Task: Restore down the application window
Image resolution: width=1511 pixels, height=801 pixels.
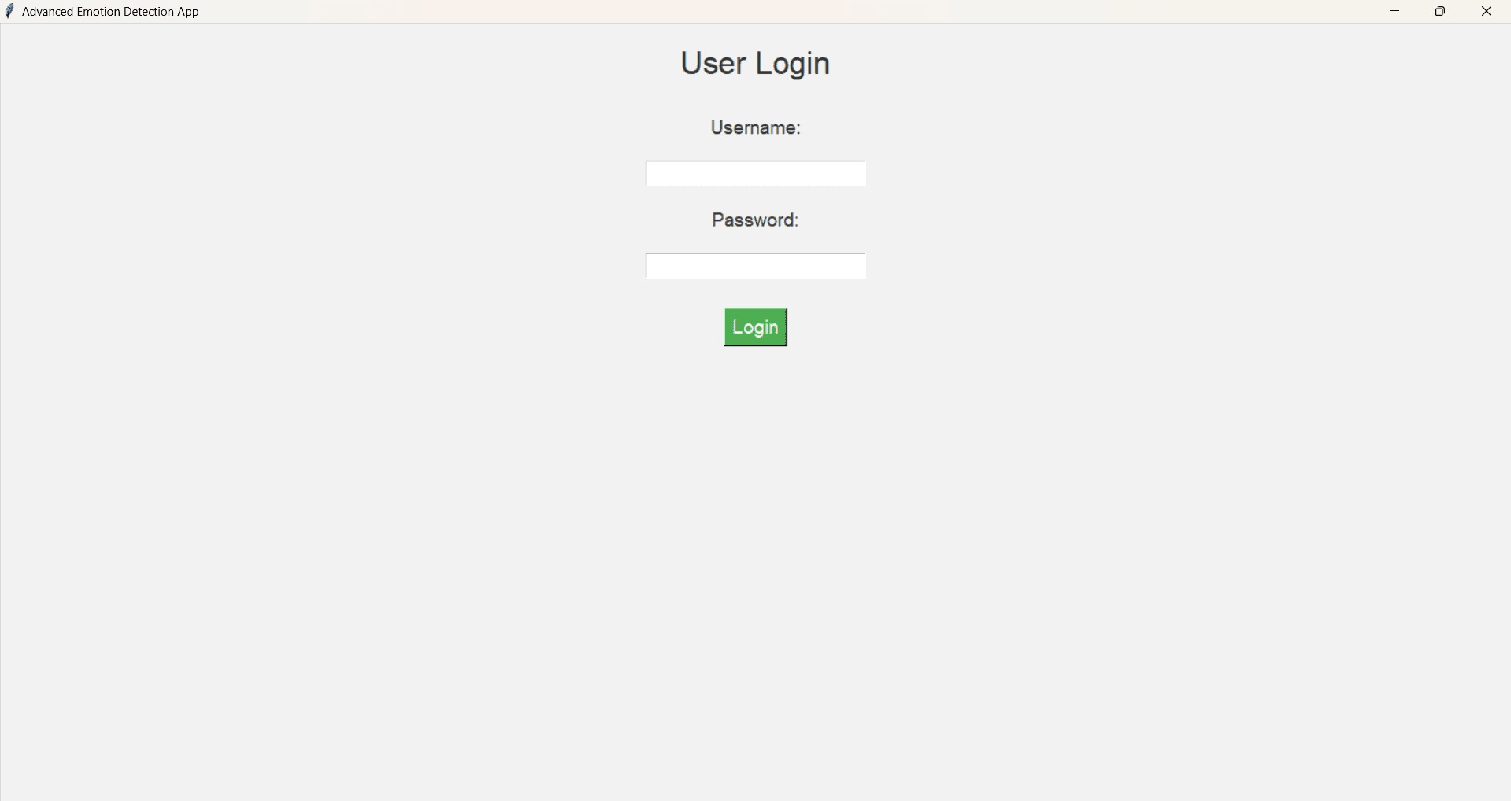Action: pyautogui.click(x=1440, y=11)
